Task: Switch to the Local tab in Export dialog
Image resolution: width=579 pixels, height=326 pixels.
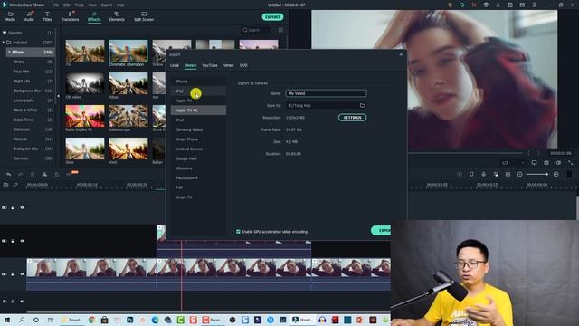Action: click(x=175, y=65)
